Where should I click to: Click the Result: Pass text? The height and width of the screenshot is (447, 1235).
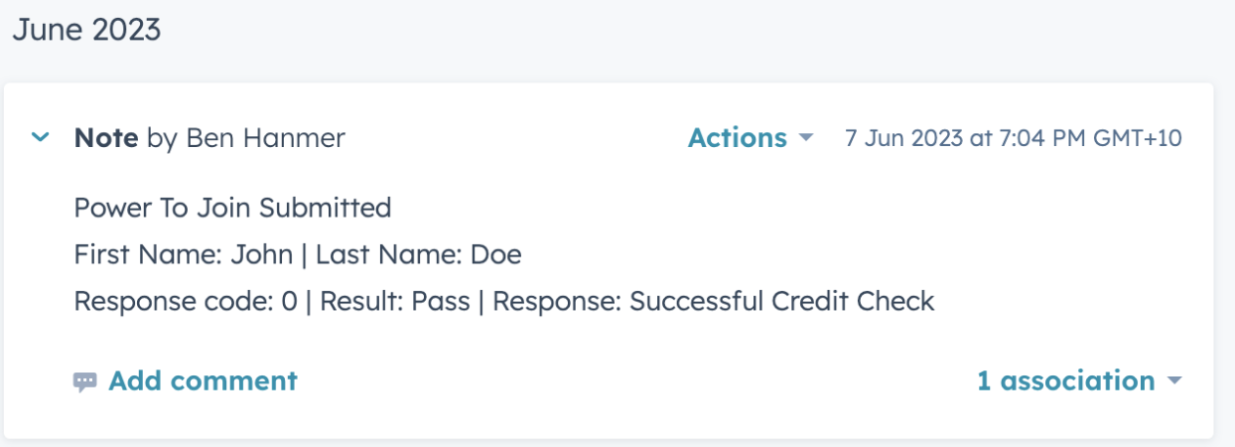point(395,301)
